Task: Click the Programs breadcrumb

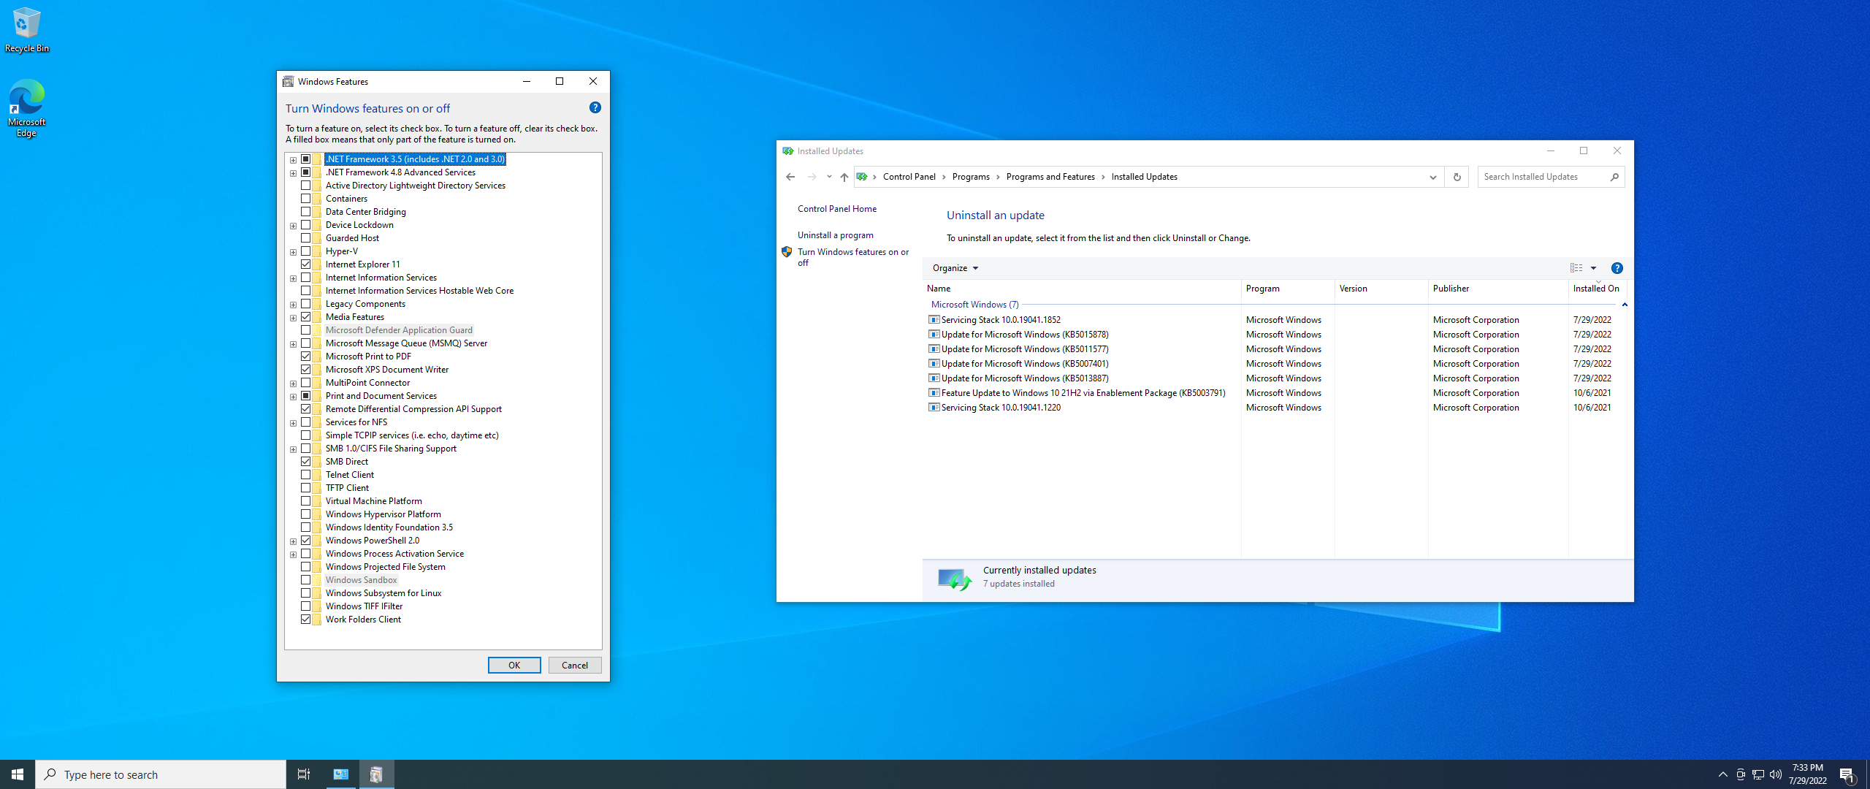Action: [x=970, y=177]
